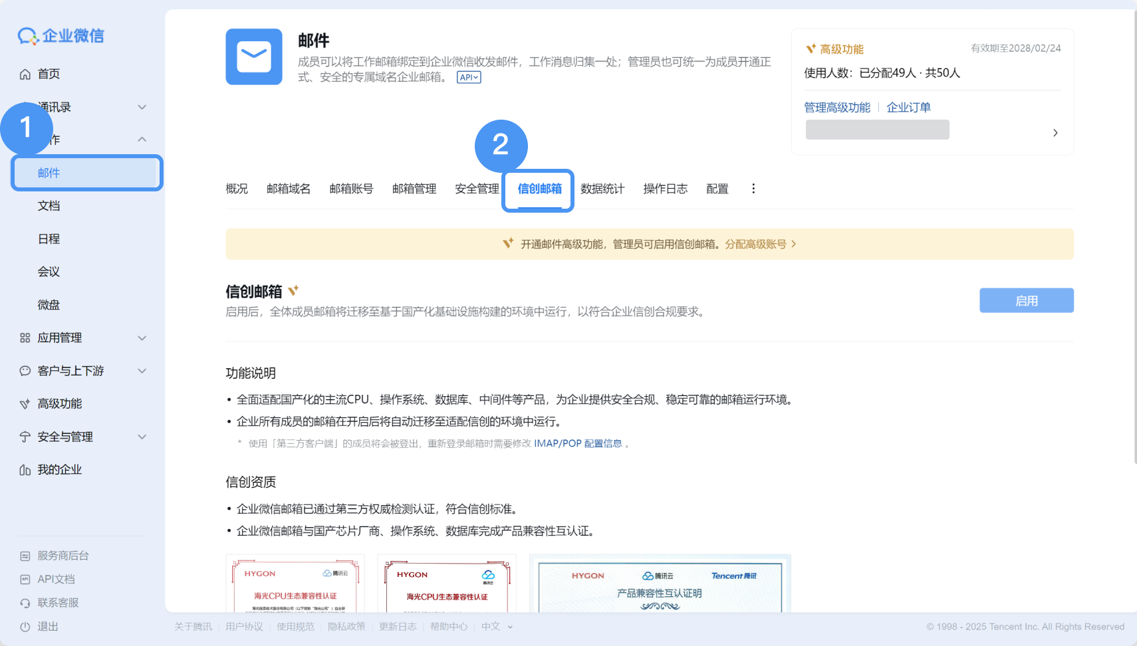Viewport: 1137px width, 646px height.
Task: Collapse the 协作 section chevron
Action: pos(142,140)
